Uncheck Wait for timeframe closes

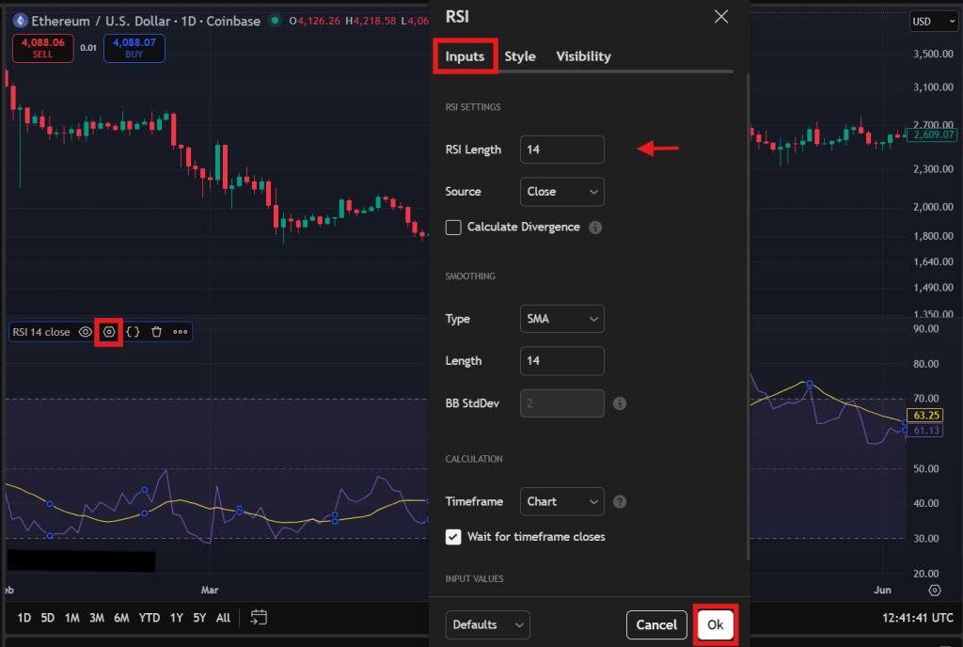453,537
